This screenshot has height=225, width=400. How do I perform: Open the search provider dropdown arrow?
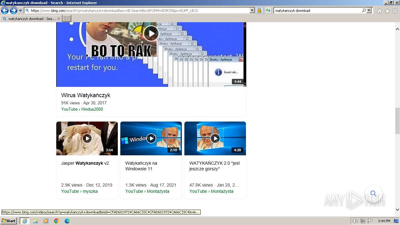(369, 11)
